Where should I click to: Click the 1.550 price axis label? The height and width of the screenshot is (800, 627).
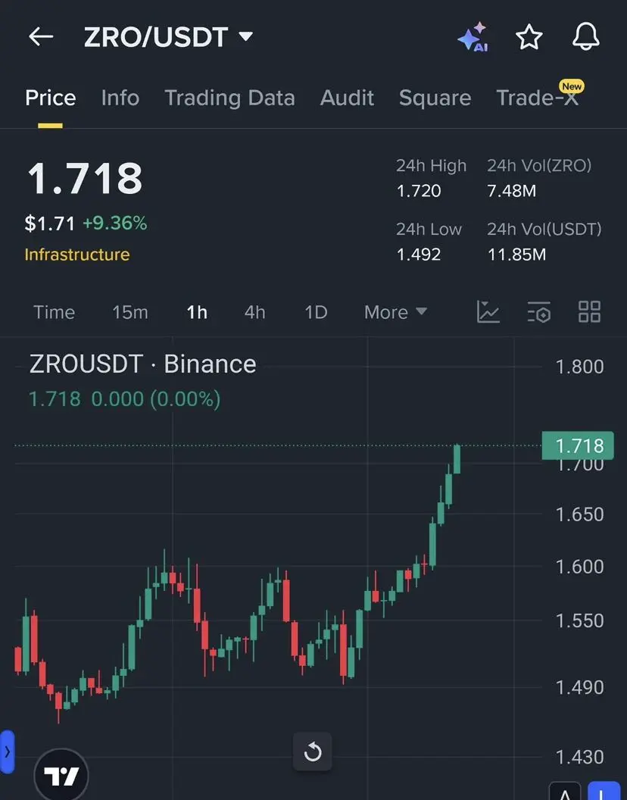click(579, 621)
